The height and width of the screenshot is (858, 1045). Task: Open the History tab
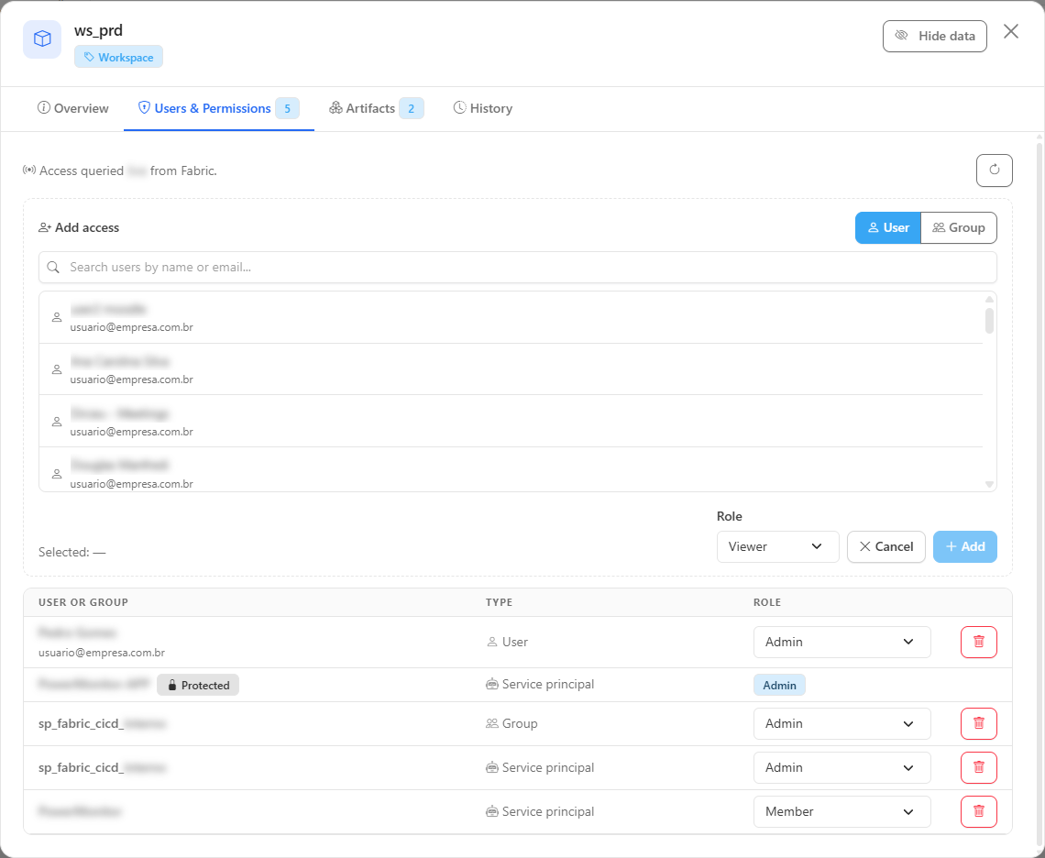pos(482,108)
